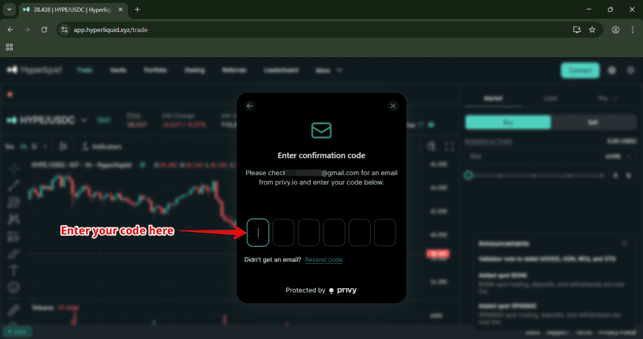
Task: Click the first confirmation code digit box
Action: click(x=258, y=232)
